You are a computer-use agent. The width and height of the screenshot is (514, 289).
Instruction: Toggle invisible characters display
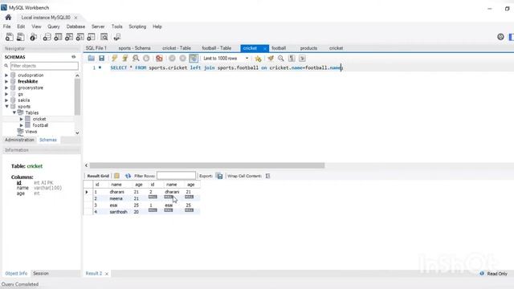coord(292,59)
